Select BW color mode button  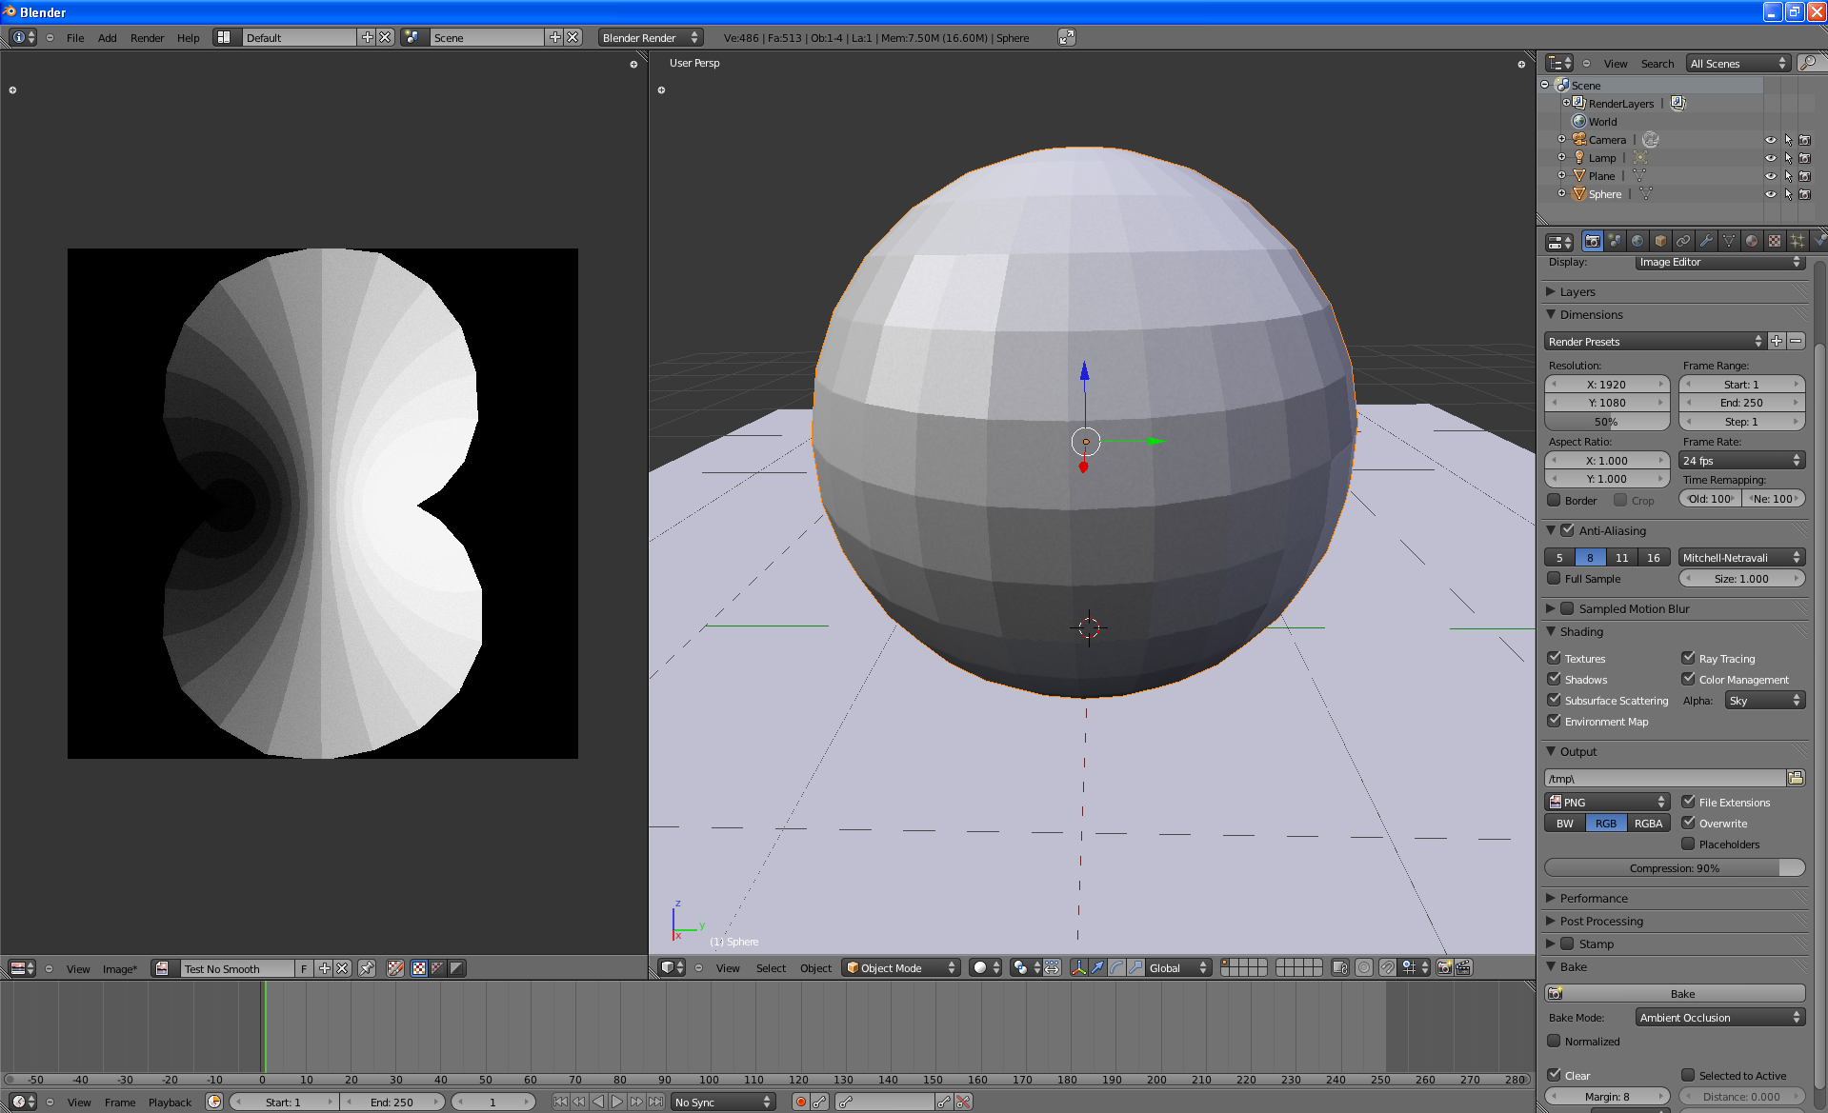[x=1565, y=823]
